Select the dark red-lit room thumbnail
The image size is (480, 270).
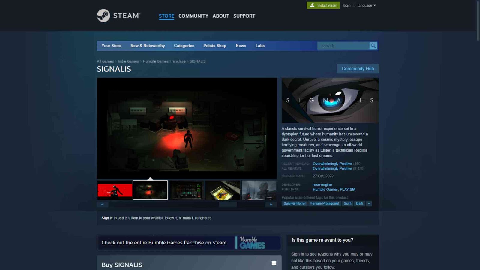coord(150,190)
